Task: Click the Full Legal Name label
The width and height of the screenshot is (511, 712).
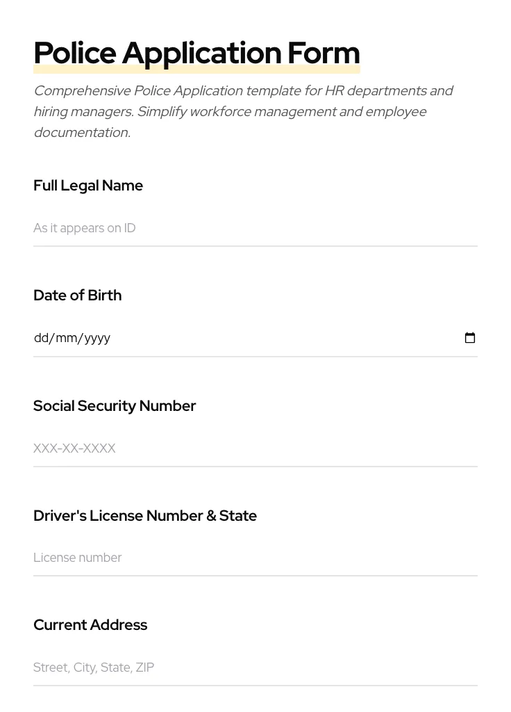Action: click(x=88, y=186)
